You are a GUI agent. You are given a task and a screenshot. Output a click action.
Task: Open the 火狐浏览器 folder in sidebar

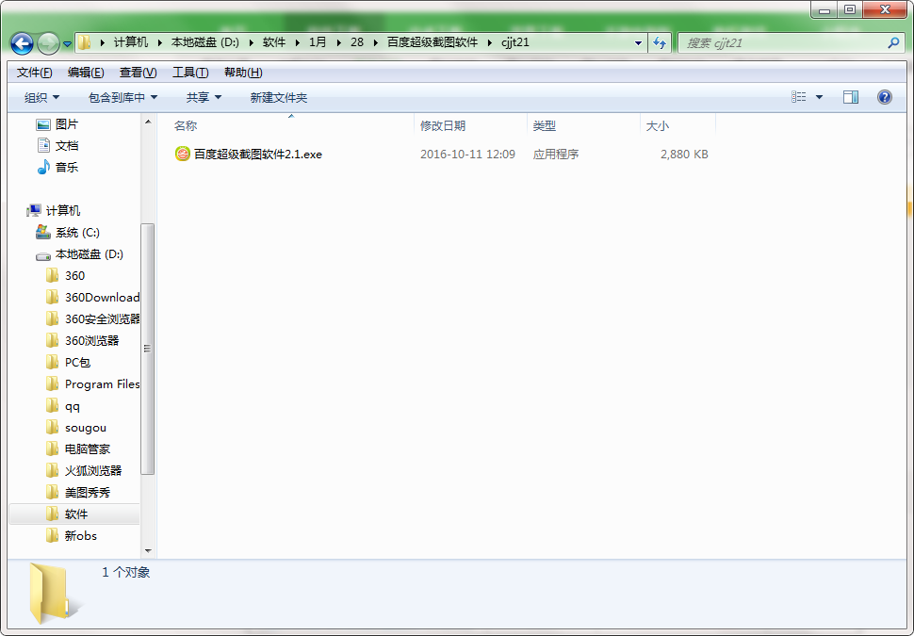pyautogui.click(x=84, y=470)
